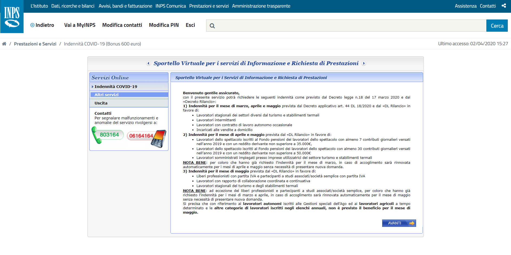Click the Cerca button
The height and width of the screenshot is (255, 511).
click(x=497, y=26)
